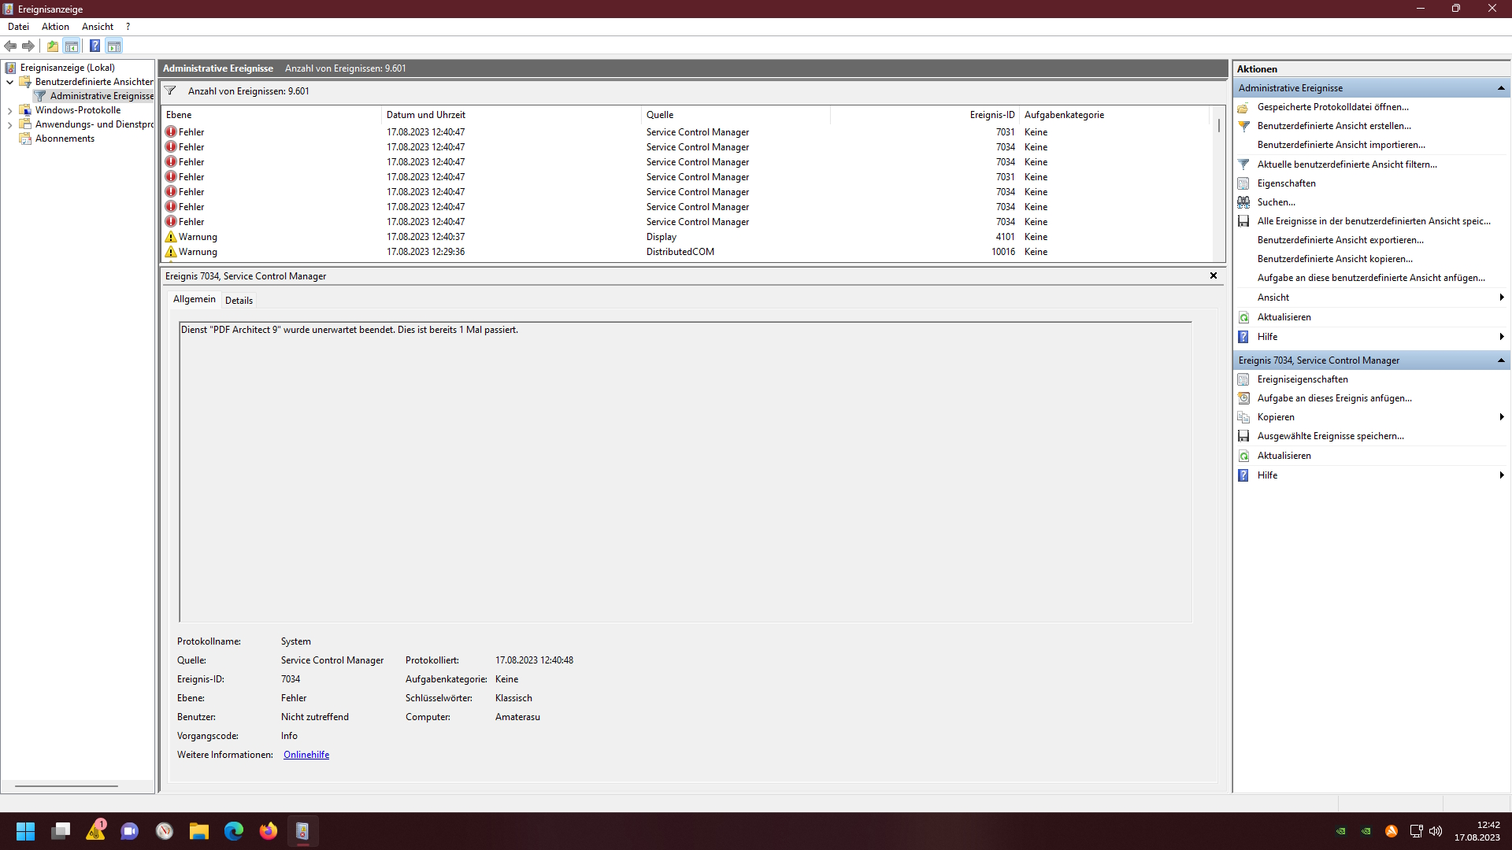Click the binoculars icon next to Suchen
1512x850 pixels.
(x=1243, y=202)
